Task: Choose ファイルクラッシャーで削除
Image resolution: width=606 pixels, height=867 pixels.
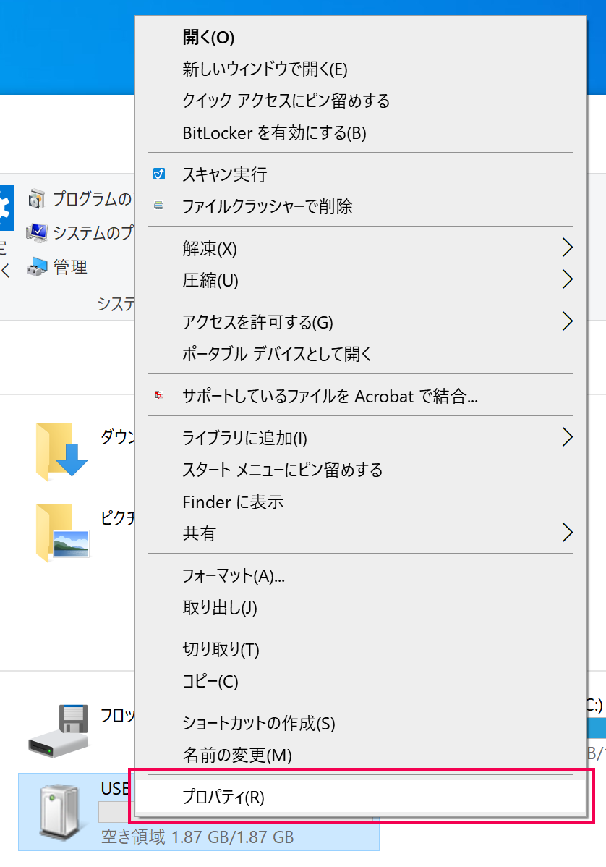Action: click(x=361, y=206)
